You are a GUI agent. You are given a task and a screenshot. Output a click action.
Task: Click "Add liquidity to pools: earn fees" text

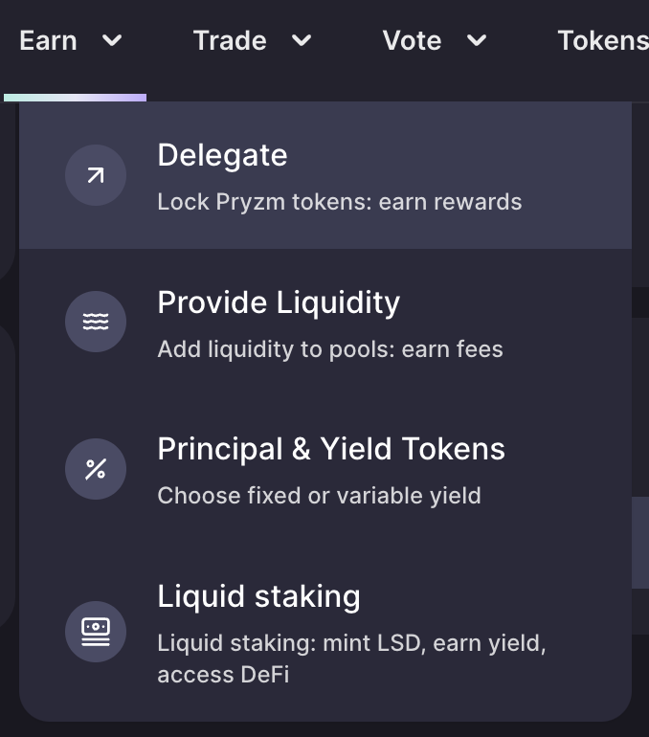coord(330,349)
